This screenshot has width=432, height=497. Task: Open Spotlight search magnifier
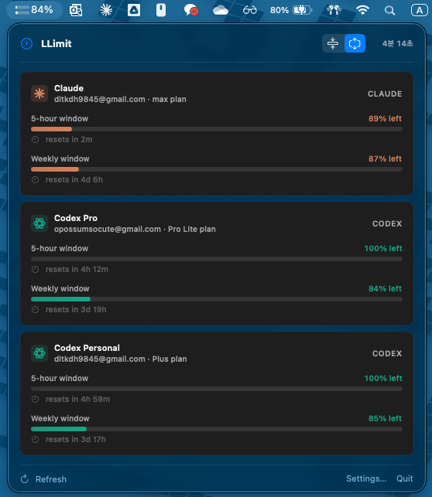tap(389, 11)
